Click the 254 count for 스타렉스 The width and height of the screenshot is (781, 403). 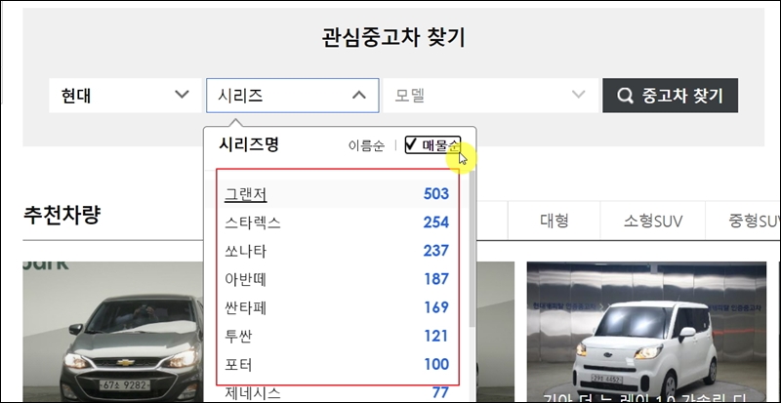tap(436, 222)
